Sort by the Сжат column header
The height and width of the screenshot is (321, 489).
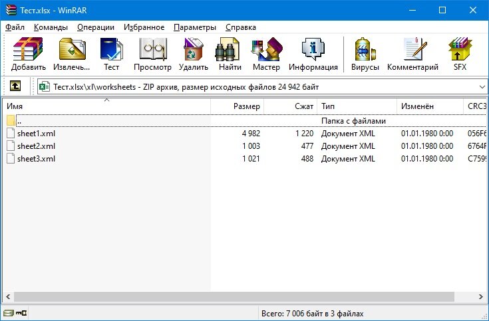pos(291,106)
